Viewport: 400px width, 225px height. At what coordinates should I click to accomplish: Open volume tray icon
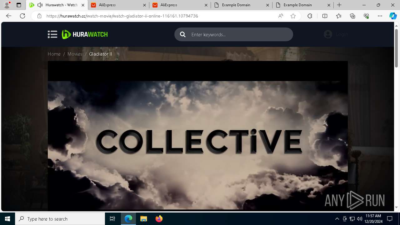tap(359, 219)
